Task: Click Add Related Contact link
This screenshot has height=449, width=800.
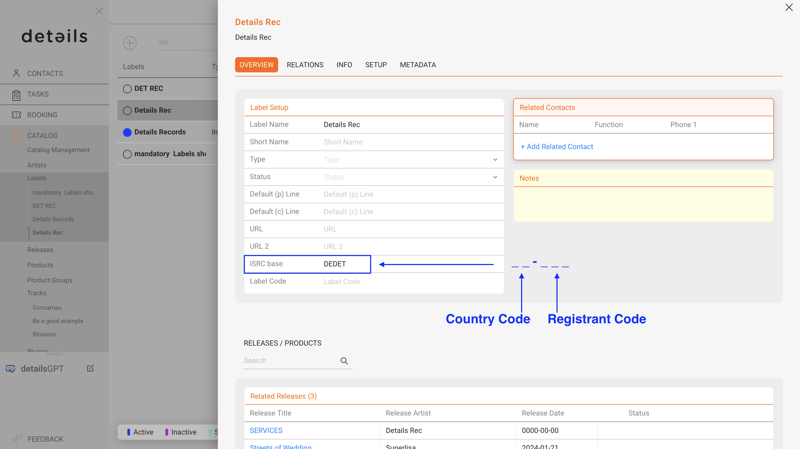Action: [556, 147]
